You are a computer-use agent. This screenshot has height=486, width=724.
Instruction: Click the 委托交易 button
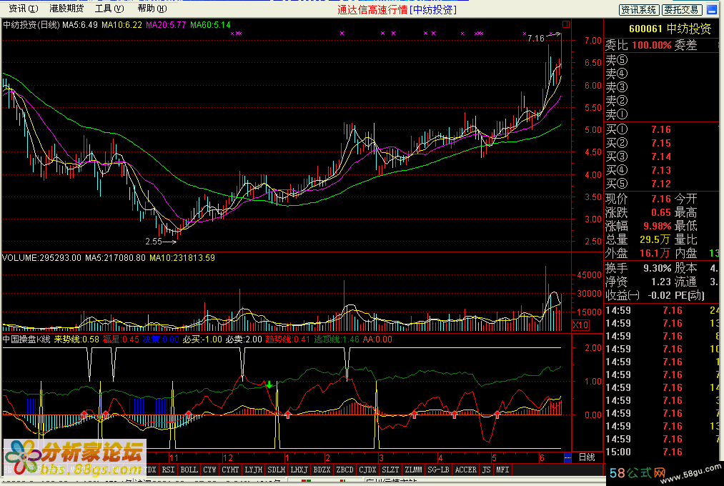point(683,9)
